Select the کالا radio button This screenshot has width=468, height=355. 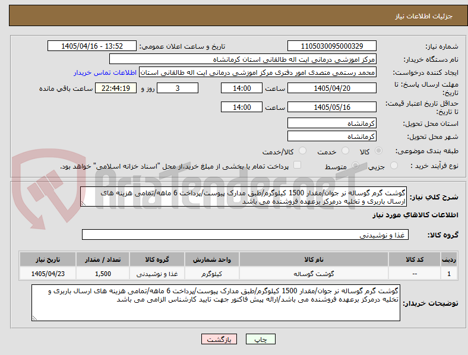[x=378, y=151]
